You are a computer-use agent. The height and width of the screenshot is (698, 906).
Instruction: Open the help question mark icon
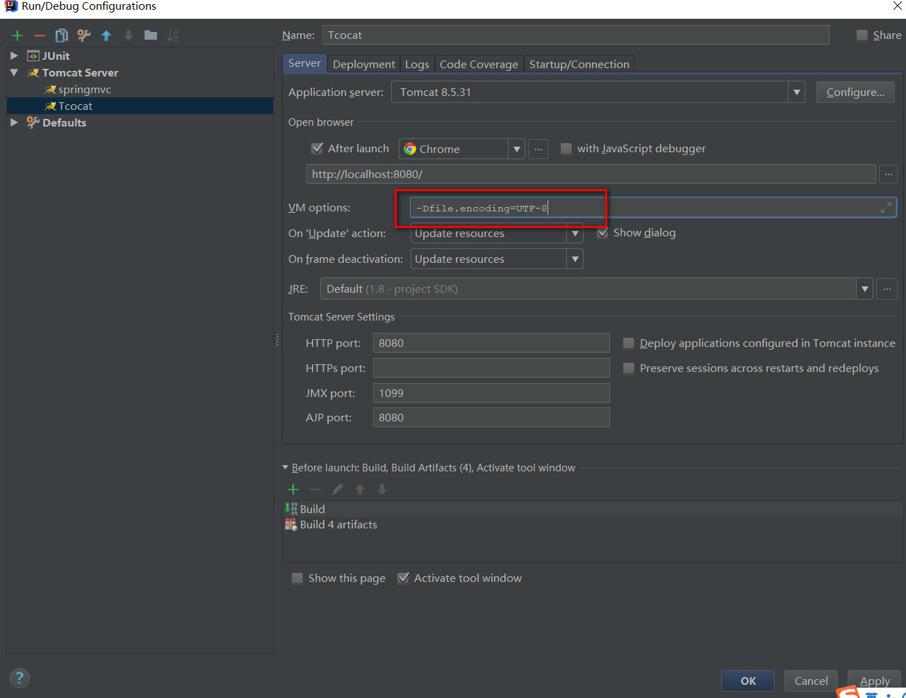click(x=19, y=678)
